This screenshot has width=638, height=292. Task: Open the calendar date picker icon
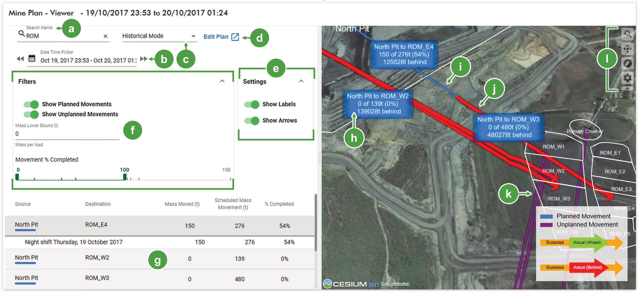pyautogui.click(x=32, y=58)
